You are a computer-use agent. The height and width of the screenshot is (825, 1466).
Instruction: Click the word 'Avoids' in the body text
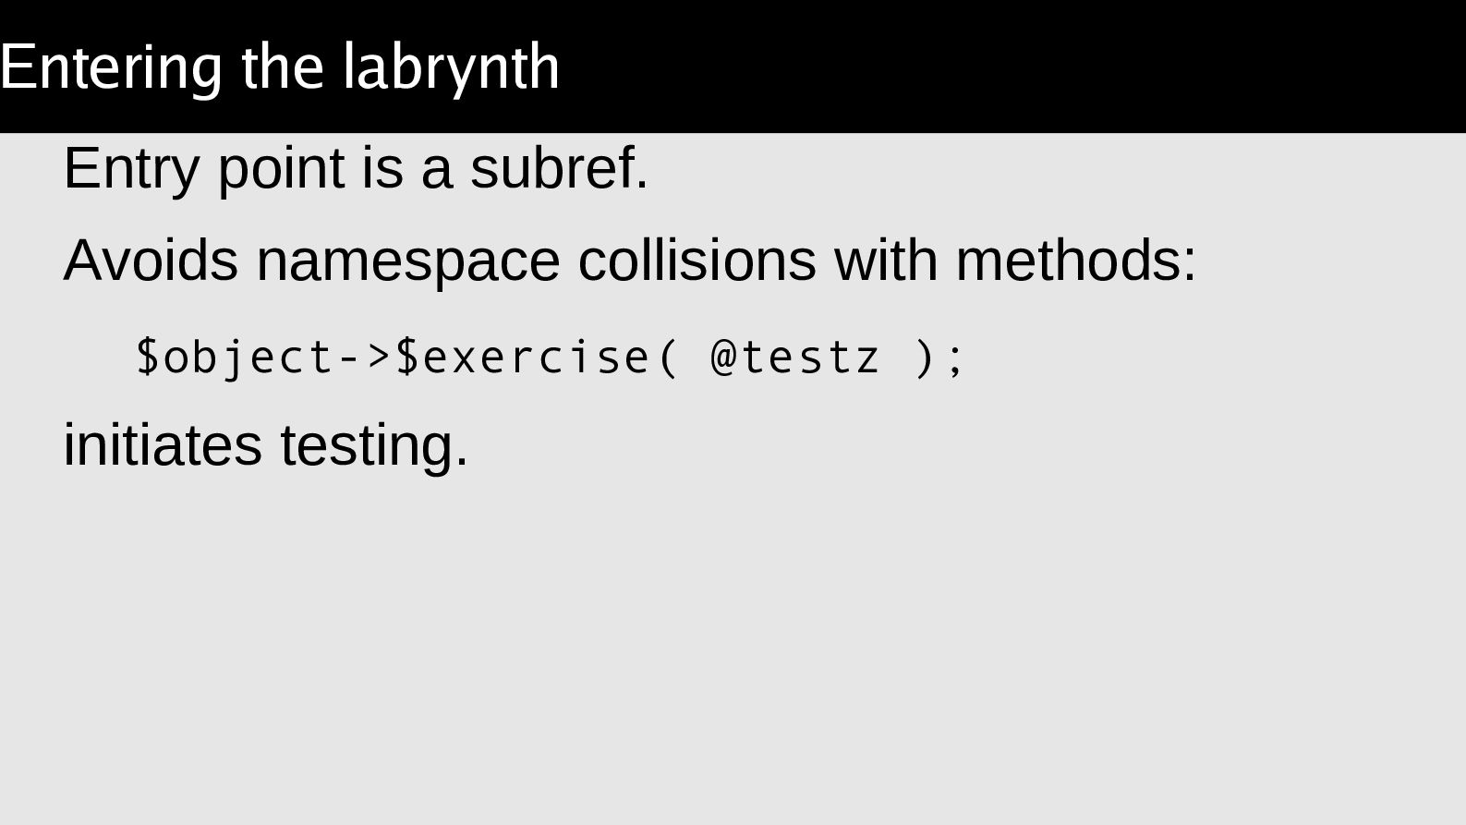pyautogui.click(x=151, y=261)
